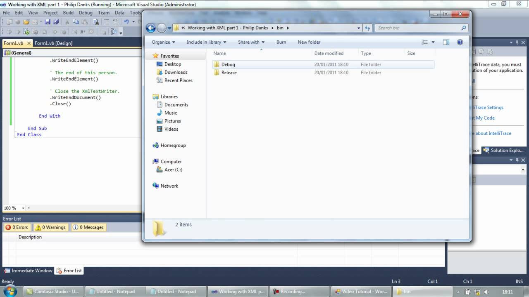Open the Undo history dropdown arrow
This screenshot has height=297, width=529.
click(133, 21)
